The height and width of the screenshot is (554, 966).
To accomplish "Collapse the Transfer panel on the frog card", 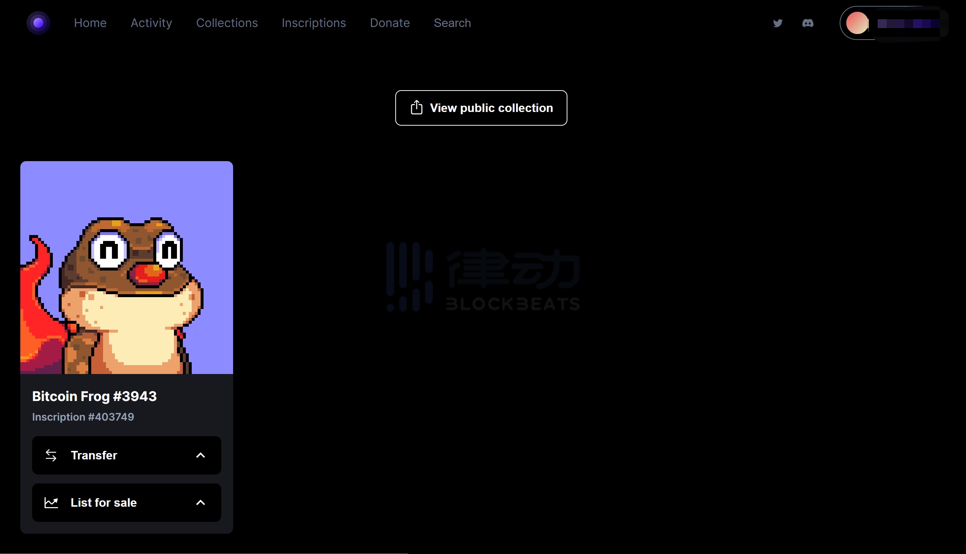I will click(201, 455).
